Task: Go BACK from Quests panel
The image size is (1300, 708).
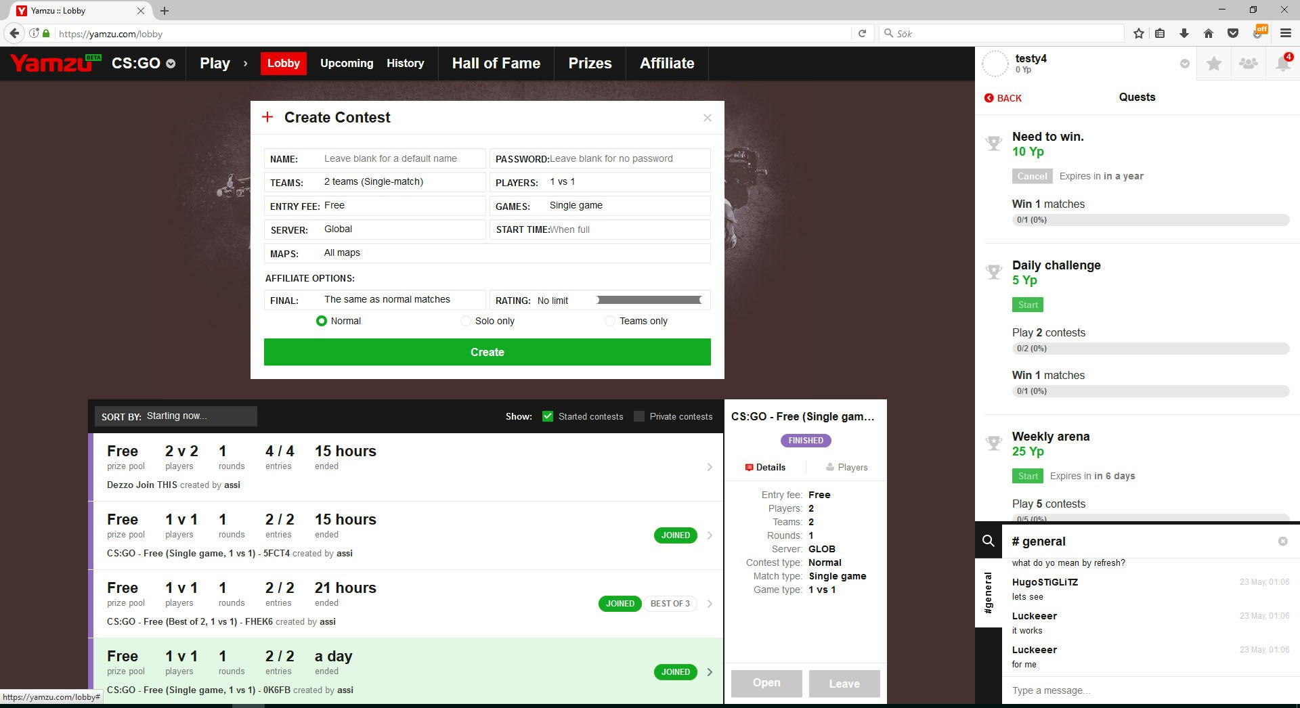Action: 1003,98
